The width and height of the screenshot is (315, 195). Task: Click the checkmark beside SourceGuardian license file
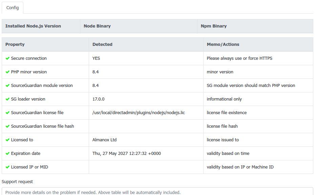tap(8, 113)
